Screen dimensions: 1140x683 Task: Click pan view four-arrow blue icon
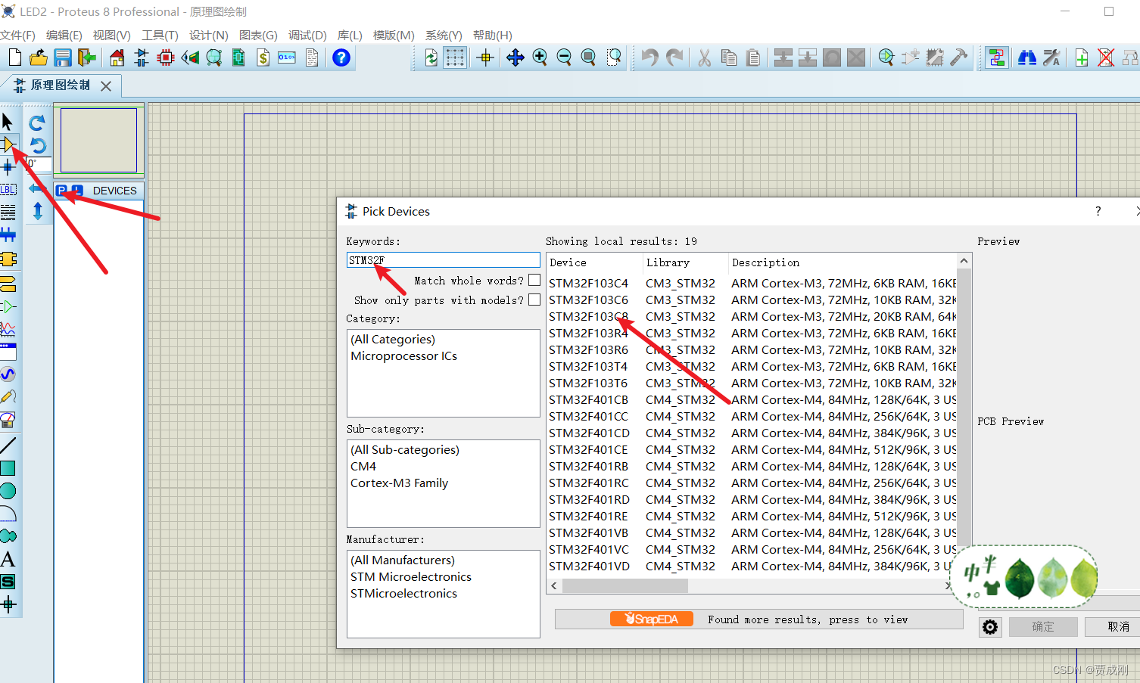(x=515, y=57)
